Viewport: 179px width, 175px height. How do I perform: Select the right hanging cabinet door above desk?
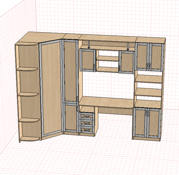point(126,62)
